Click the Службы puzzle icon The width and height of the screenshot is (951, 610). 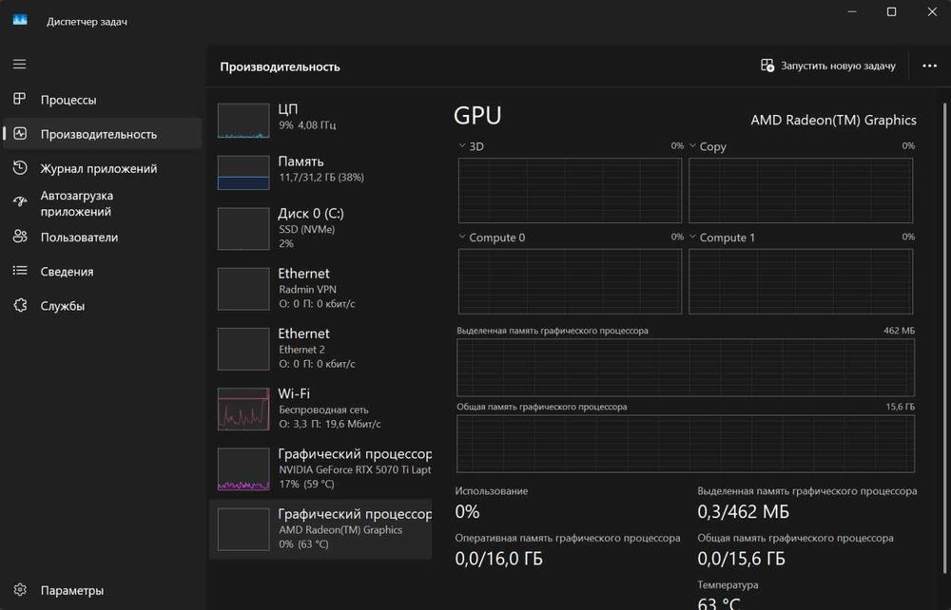point(20,305)
